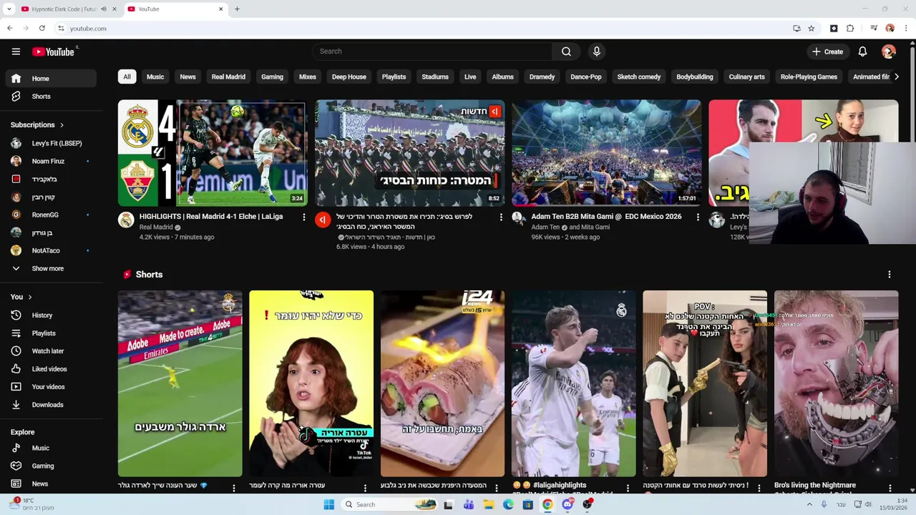
Task: Open the Windows Start menu
Action: click(x=328, y=504)
